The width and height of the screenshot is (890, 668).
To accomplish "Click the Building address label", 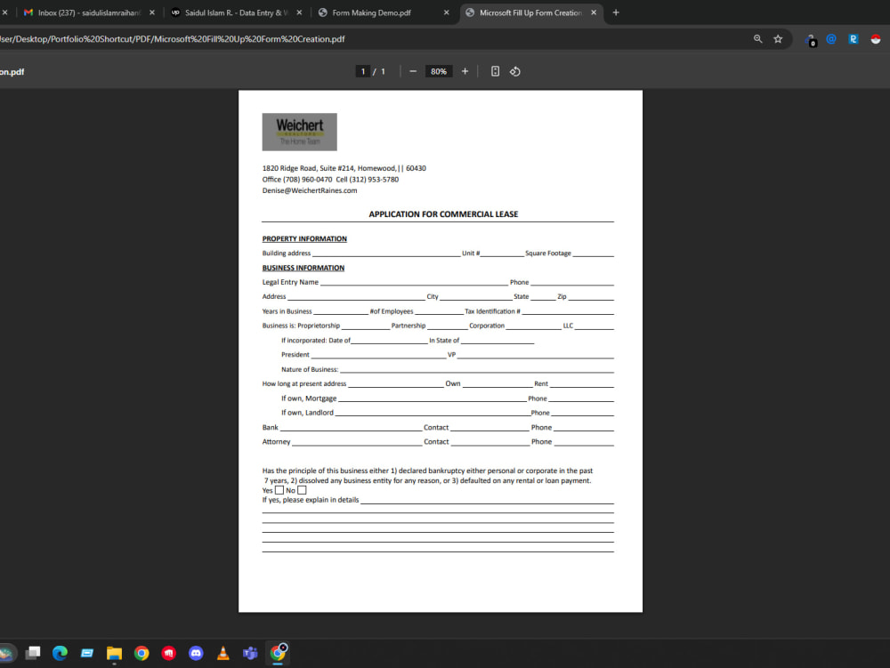I will coord(286,254).
